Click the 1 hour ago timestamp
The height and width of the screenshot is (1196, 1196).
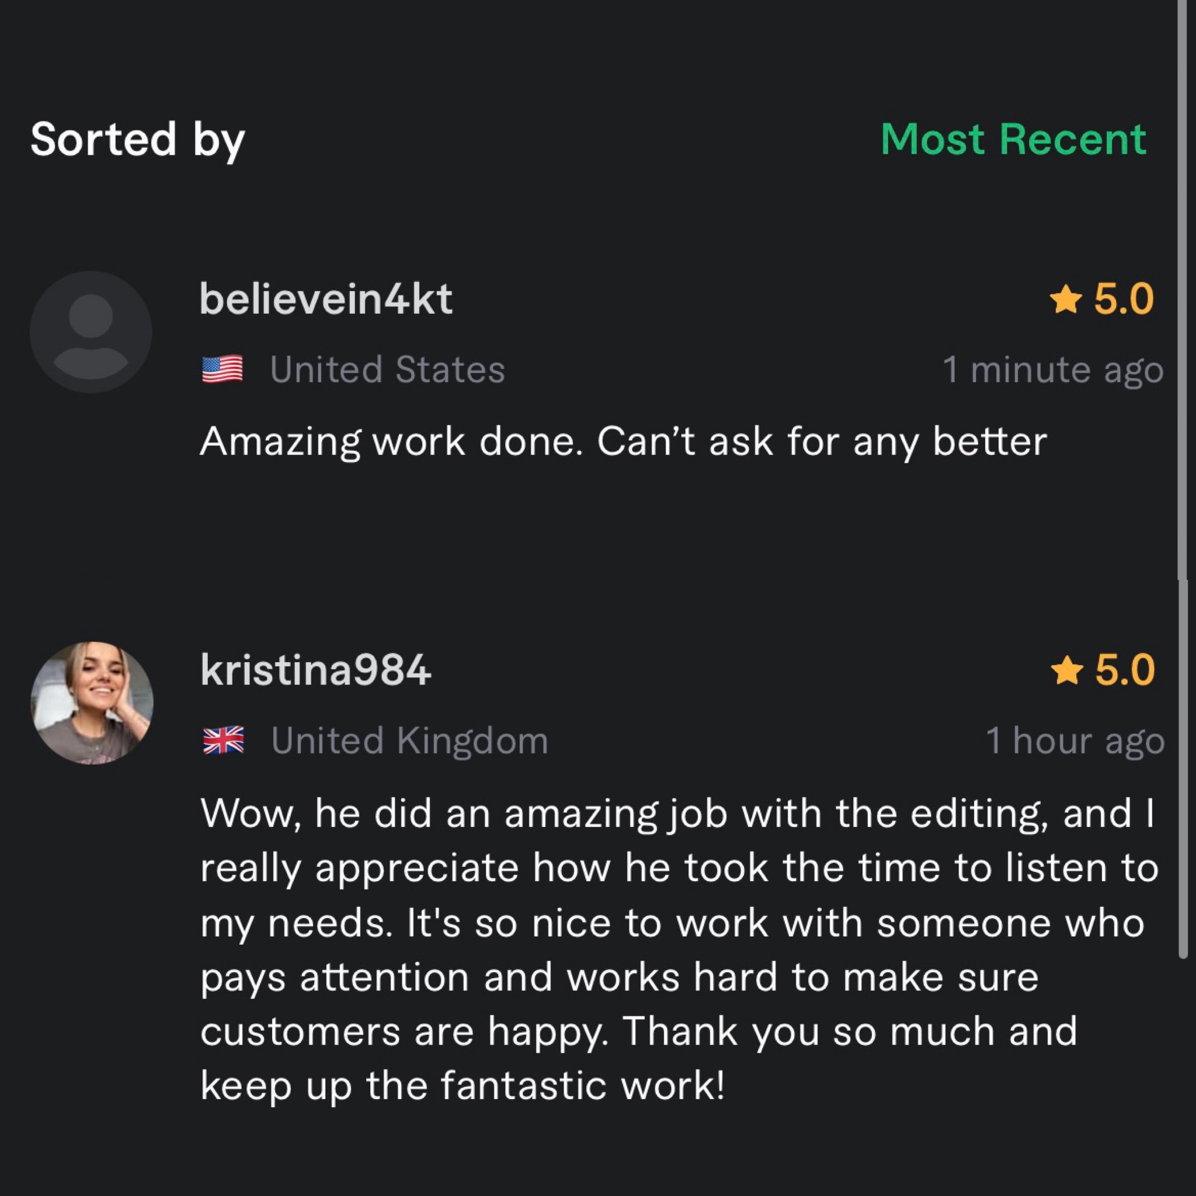pyautogui.click(x=1075, y=740)
